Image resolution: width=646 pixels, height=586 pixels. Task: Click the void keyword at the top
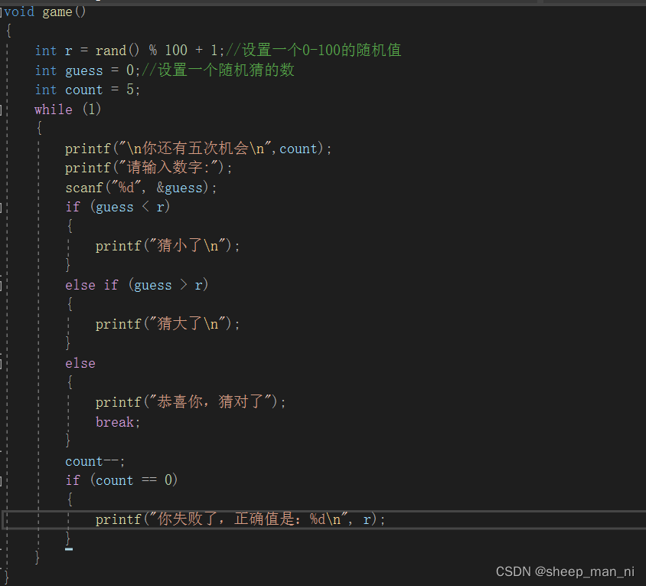17,11
